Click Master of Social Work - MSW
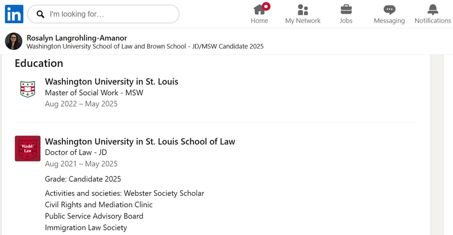 pos(94,93)
